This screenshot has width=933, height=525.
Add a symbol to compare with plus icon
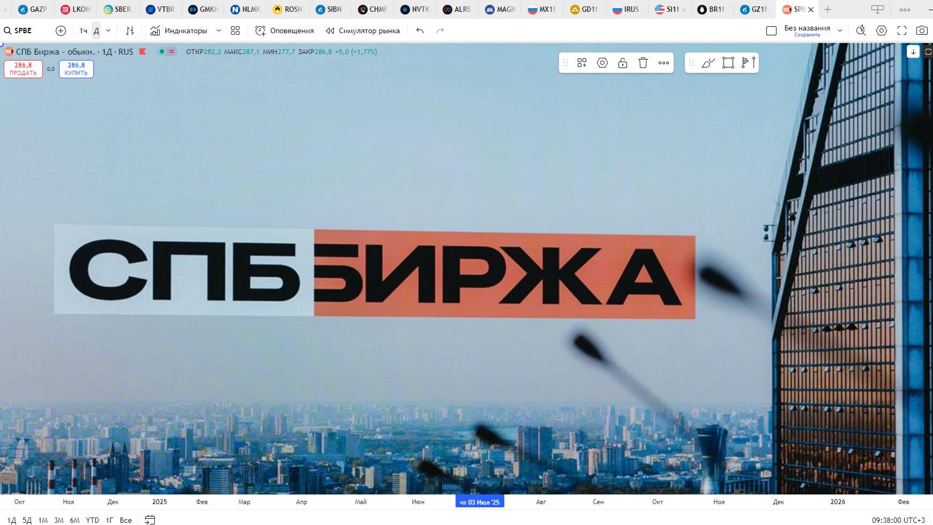click(61, 31)
